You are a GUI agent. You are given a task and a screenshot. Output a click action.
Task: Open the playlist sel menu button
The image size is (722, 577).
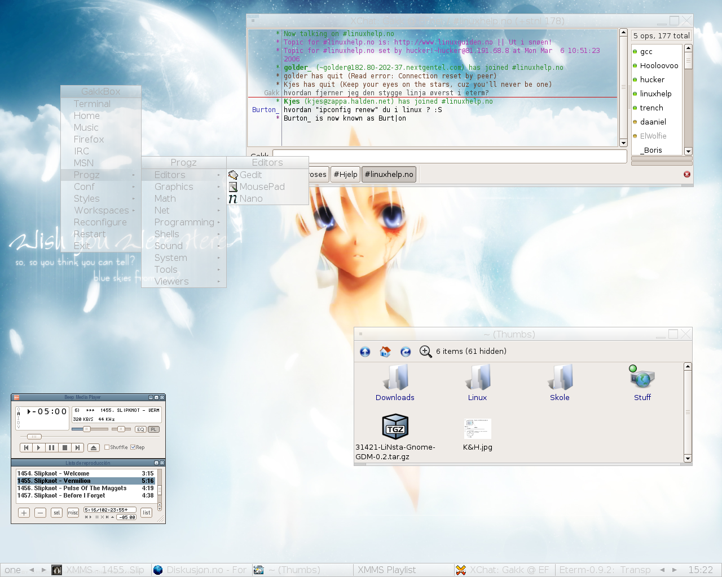tap(56, 513)
